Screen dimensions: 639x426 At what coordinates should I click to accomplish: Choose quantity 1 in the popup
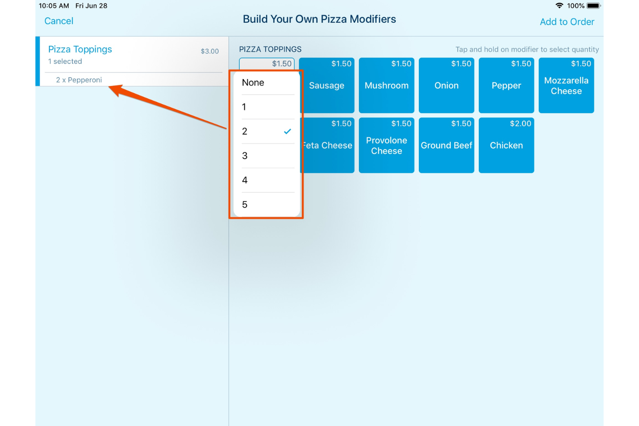tap(266, 107)
